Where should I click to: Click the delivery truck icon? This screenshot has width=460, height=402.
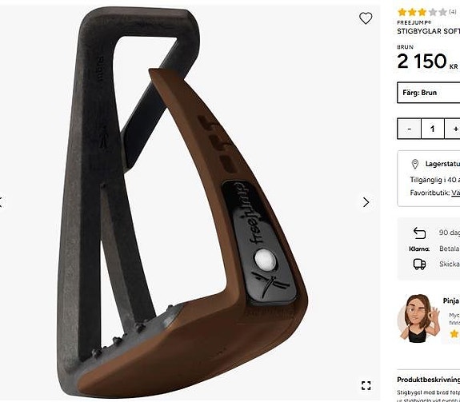(x=419, y=264)
